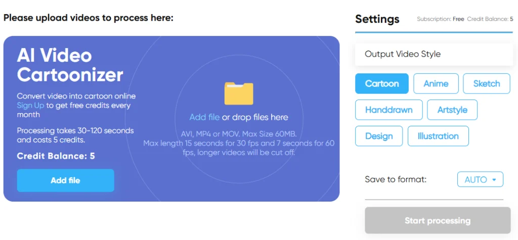Switch style to Sketch
The width and height of the screenshot is (518, 240).
pos(486,84)
